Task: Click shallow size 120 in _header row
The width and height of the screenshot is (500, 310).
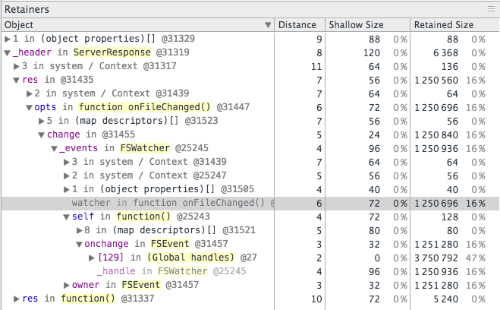Action: click(x=372, y=52)
